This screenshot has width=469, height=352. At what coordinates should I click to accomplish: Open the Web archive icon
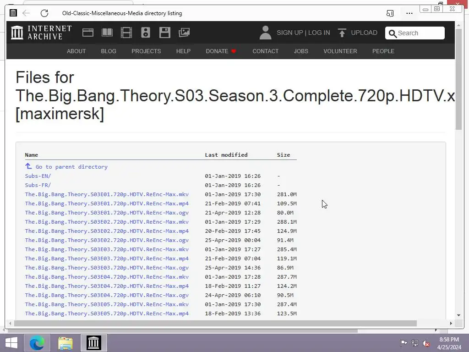pyautogui.click(x=87, y=33)
